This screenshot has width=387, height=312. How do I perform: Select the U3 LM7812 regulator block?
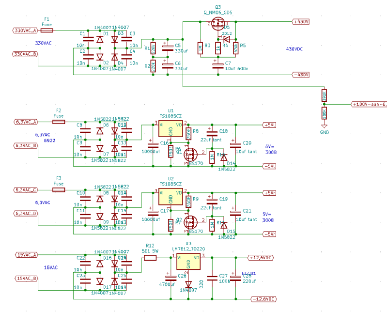pos(188,262)
